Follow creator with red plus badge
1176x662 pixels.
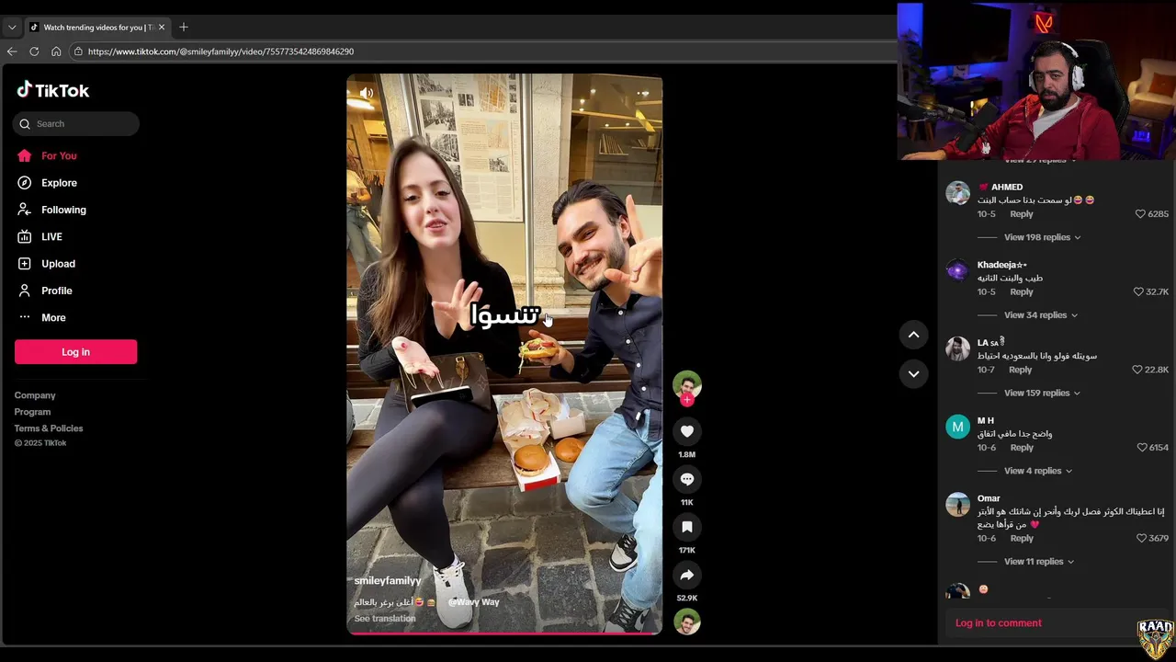687,400
